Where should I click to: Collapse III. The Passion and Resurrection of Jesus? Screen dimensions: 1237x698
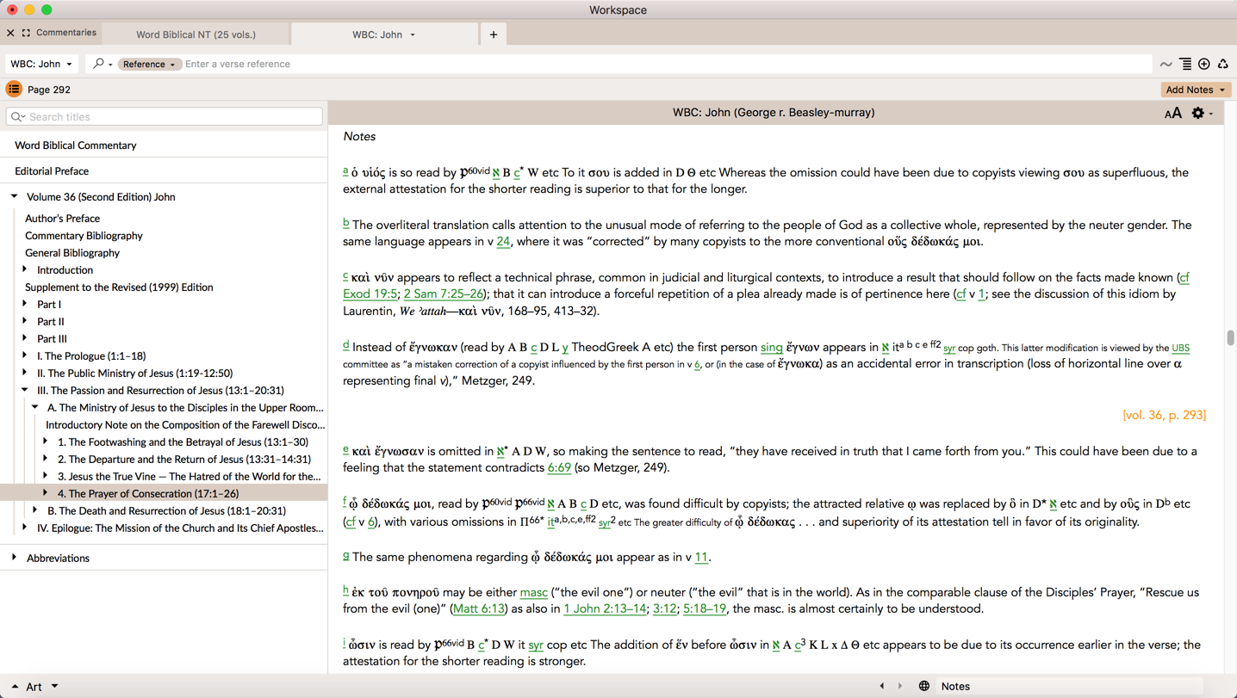tap(25, 390)
